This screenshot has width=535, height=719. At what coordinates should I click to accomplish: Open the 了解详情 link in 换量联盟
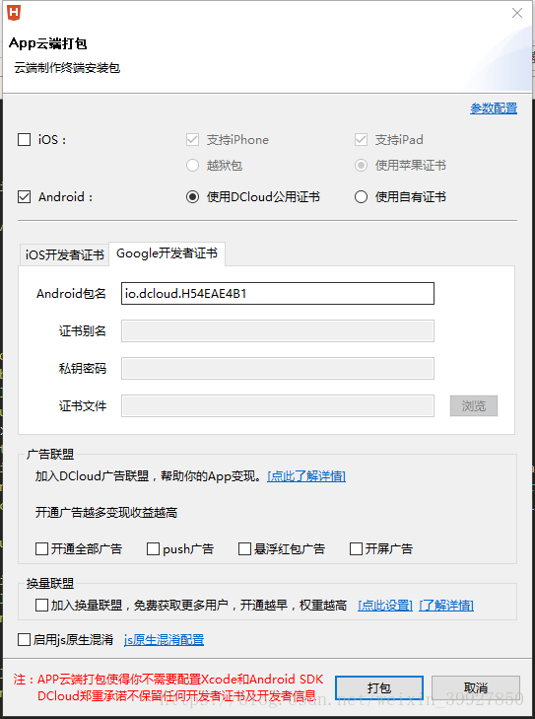tap(446, 606)
